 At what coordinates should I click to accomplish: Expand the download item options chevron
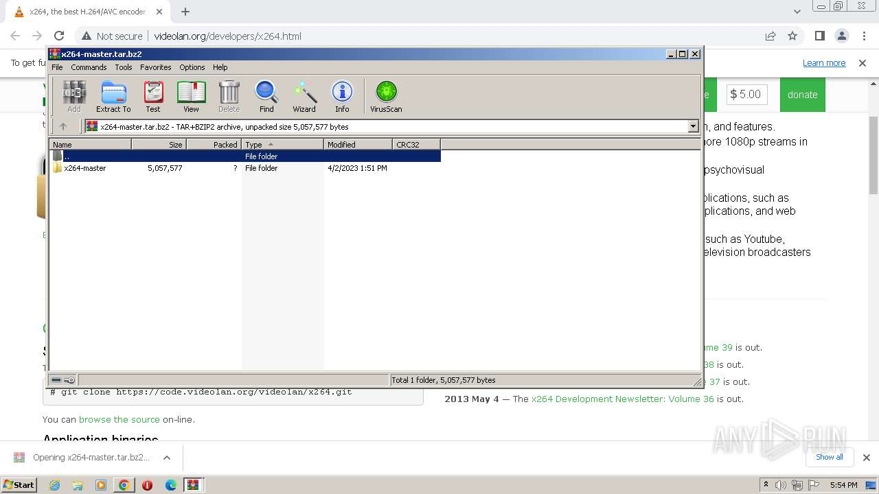[166, 457]
